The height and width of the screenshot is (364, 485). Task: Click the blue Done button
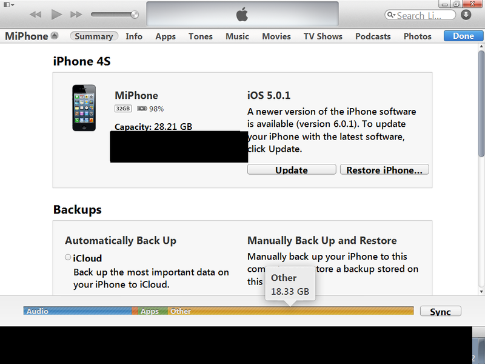coord(463,36)
